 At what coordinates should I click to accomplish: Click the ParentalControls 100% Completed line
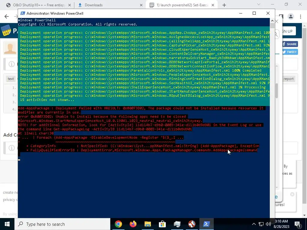(x=141, y=70)
